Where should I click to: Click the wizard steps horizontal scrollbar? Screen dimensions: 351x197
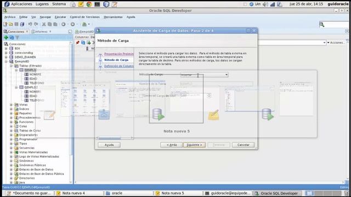115,138
